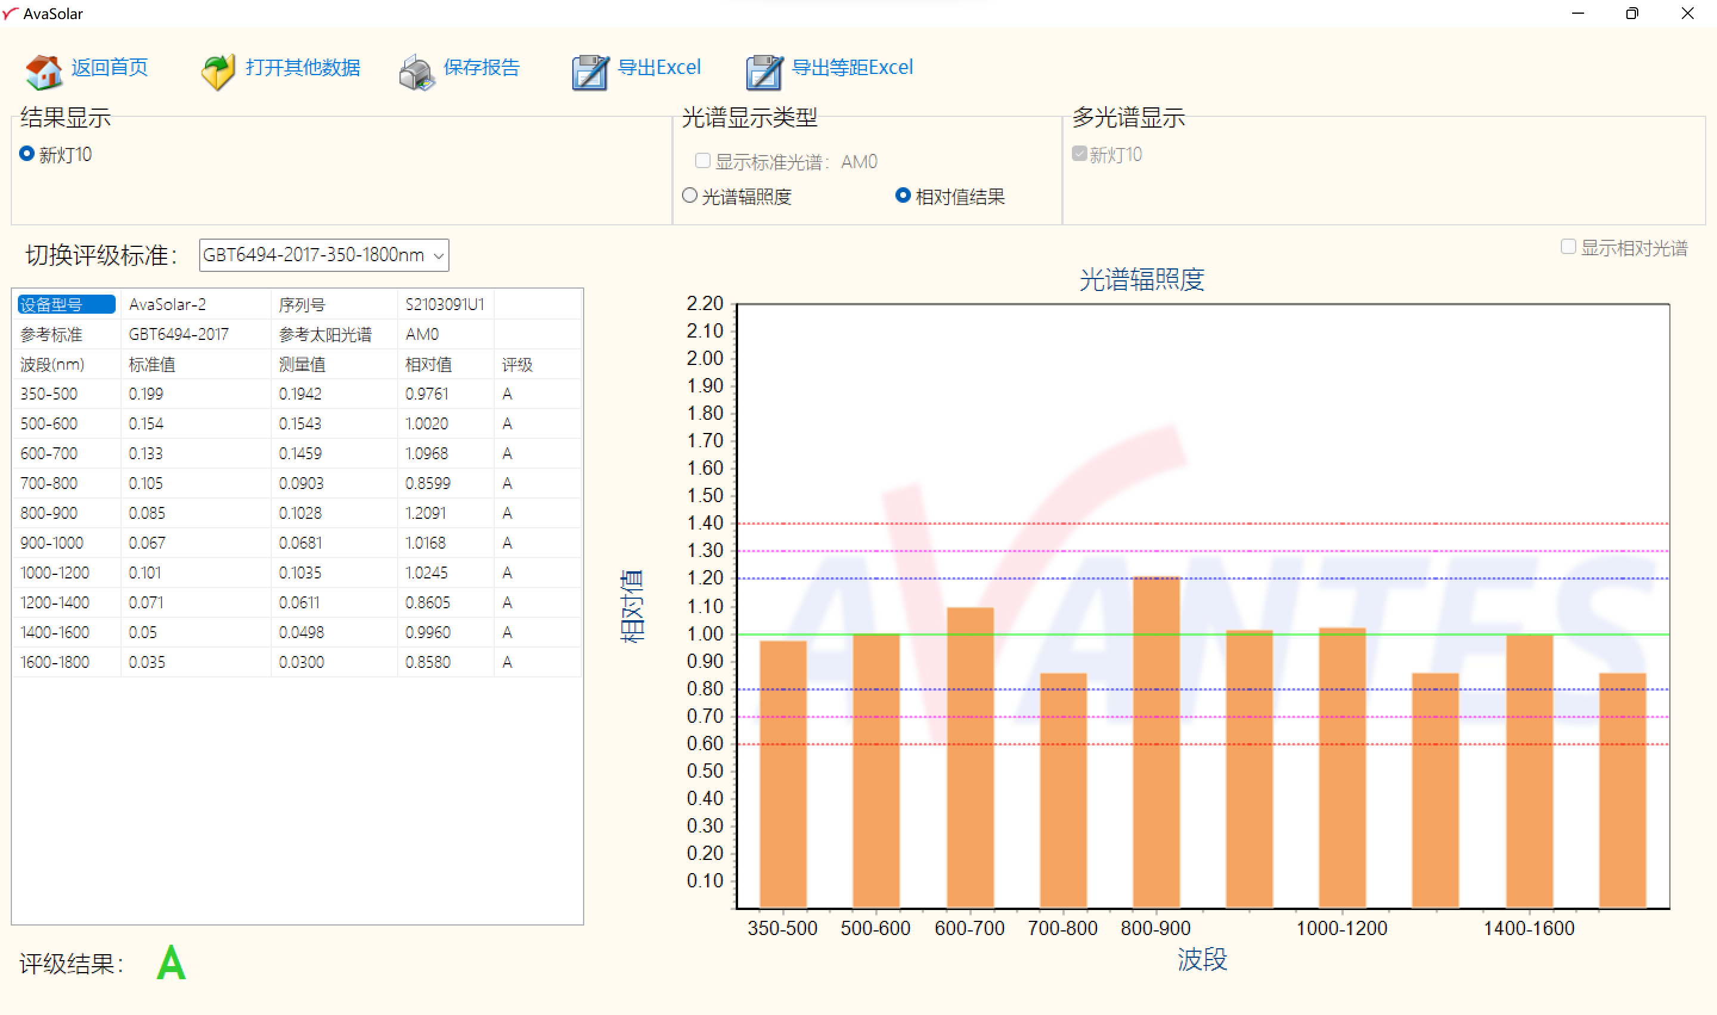Select the 相对值结果 radio button
Screen dimensions: 1717x1015
click(x=903, y=196)
